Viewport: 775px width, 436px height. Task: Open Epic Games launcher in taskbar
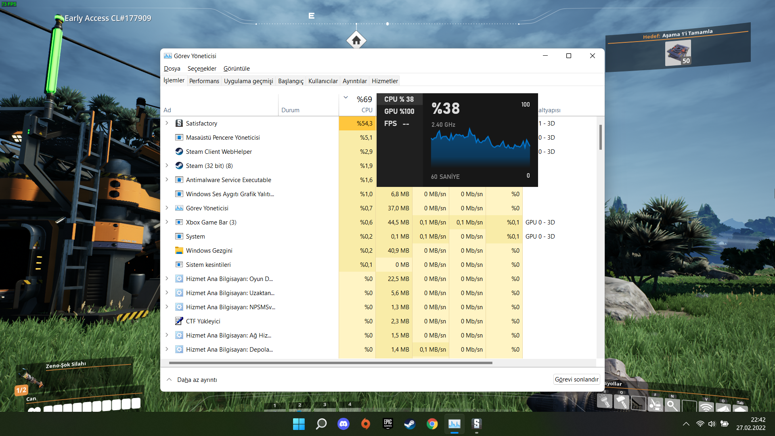pos(388,424)
